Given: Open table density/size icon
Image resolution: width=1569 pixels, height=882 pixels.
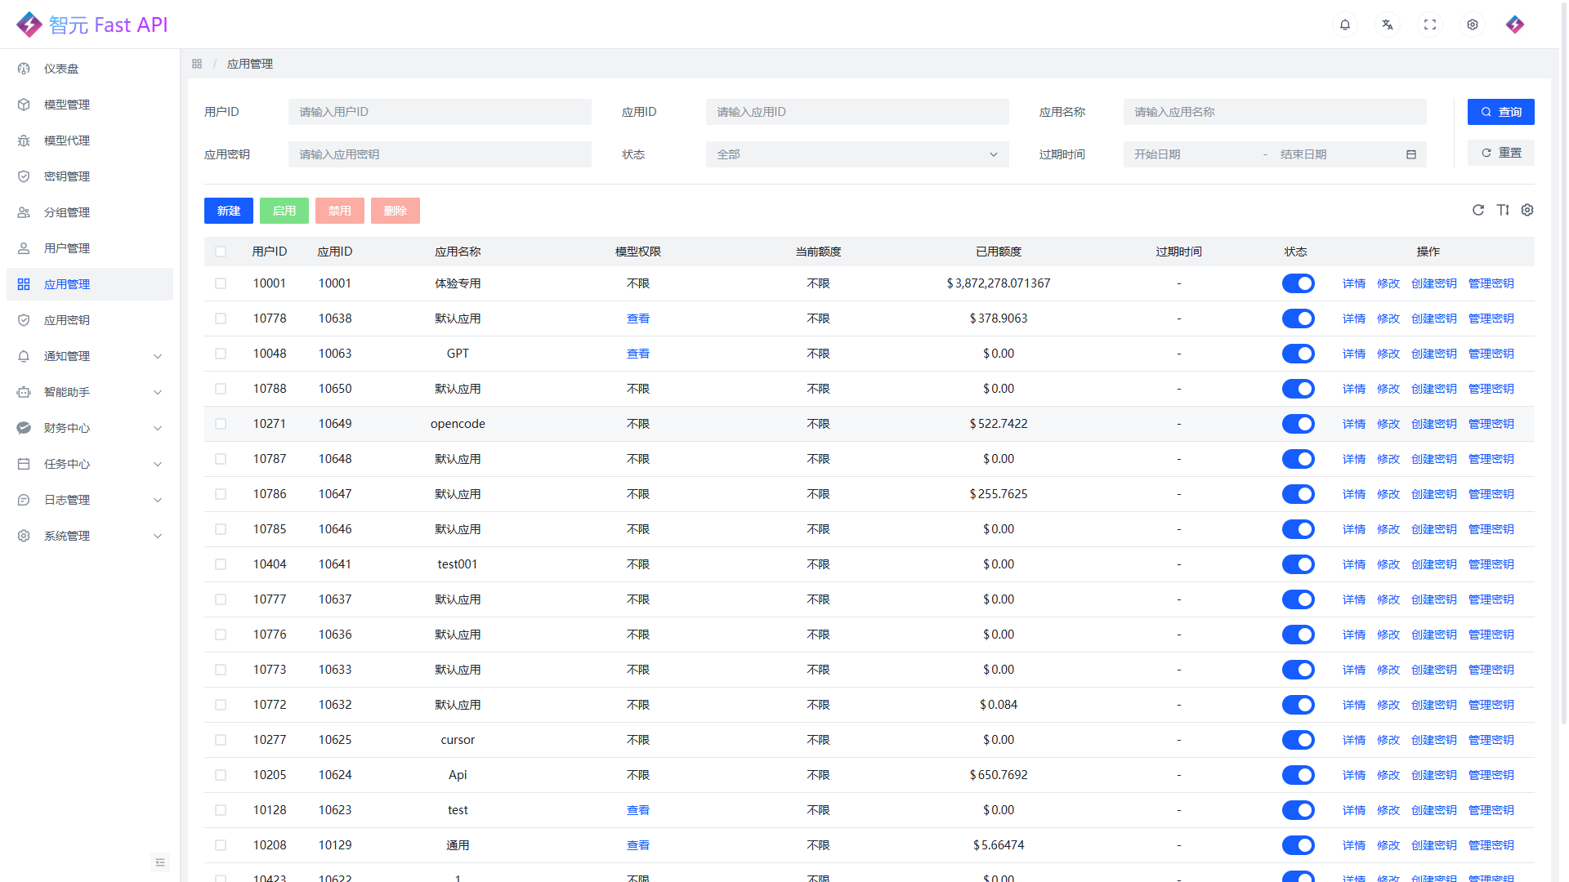Looking at the screenshot, I should tap(1502, 210).
